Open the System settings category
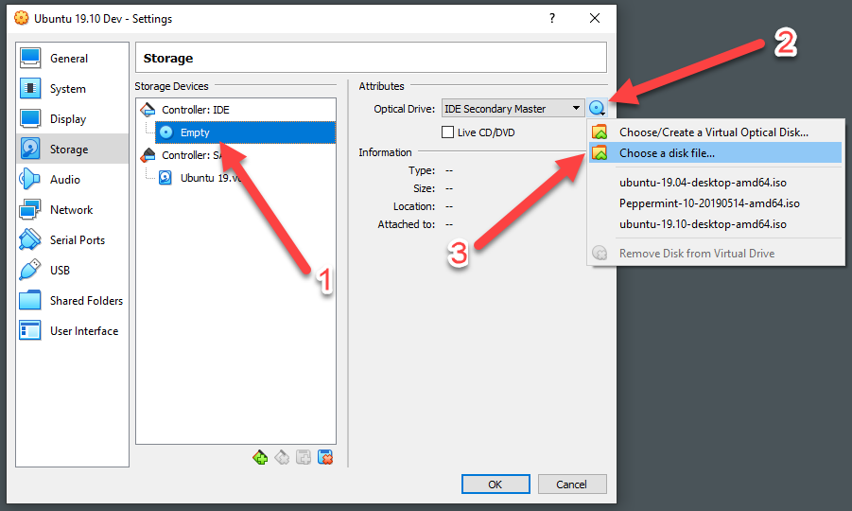The height and width of the screenshot is (511, 852). pos(72,89)
